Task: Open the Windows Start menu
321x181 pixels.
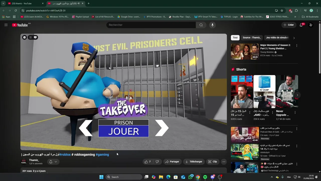Action: coord(101,177)
